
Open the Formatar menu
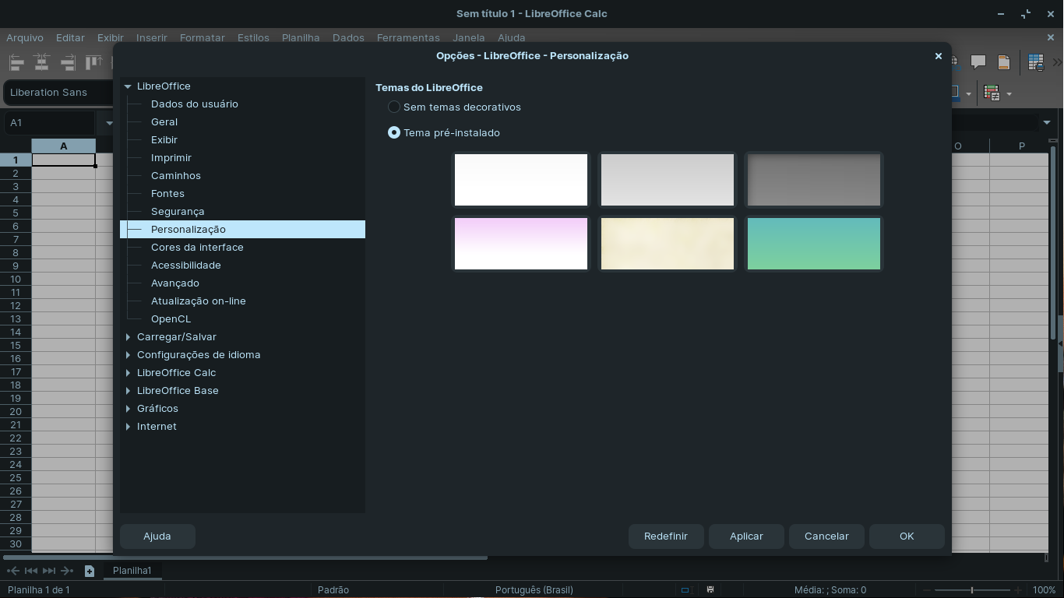[203, 37]
